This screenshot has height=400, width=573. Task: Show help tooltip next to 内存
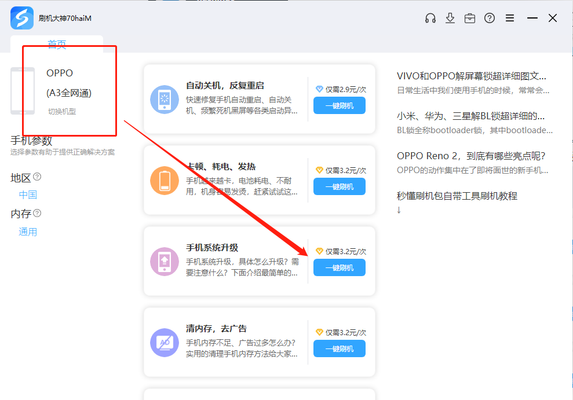click(37, 213)
